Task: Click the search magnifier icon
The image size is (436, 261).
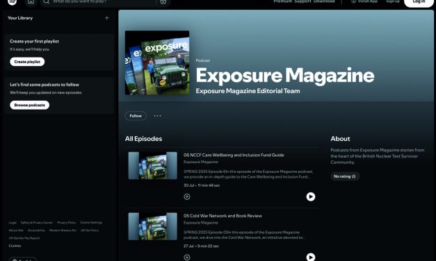Action: pos(46,1)
